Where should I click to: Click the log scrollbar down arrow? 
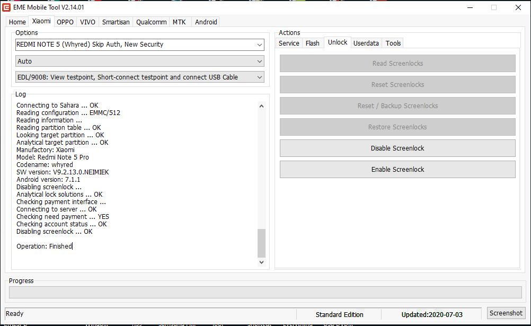tap(261, 262)
